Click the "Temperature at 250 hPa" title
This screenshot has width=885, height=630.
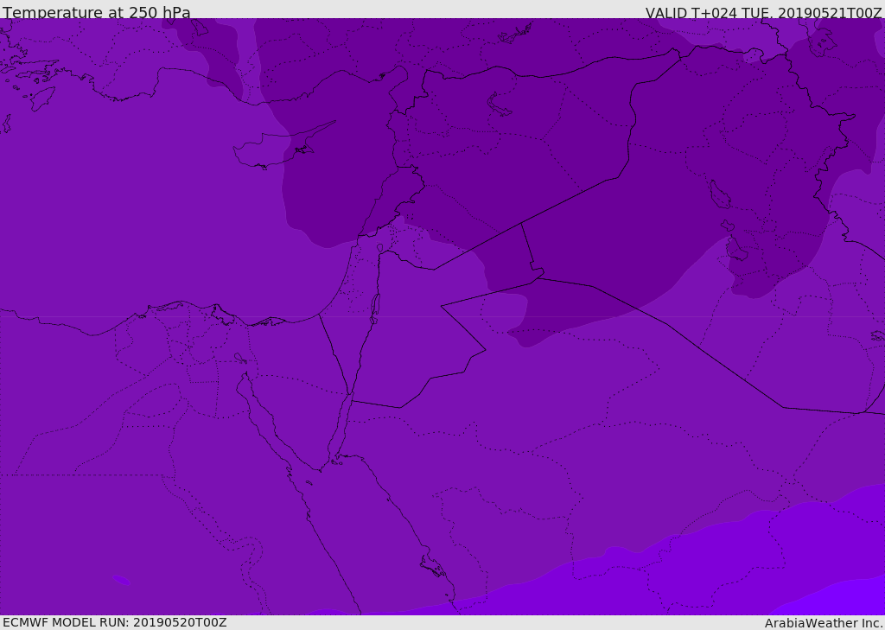tap(97, 12)
